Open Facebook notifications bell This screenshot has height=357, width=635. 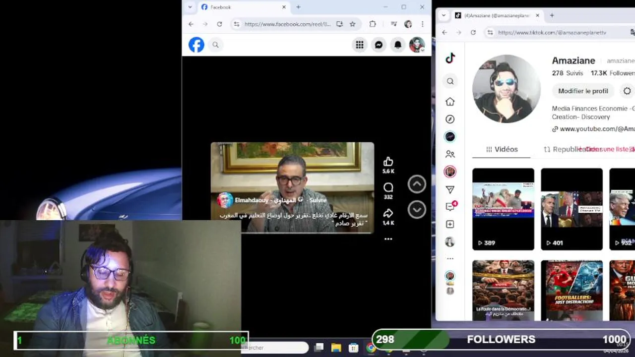[x=398, y=45]
